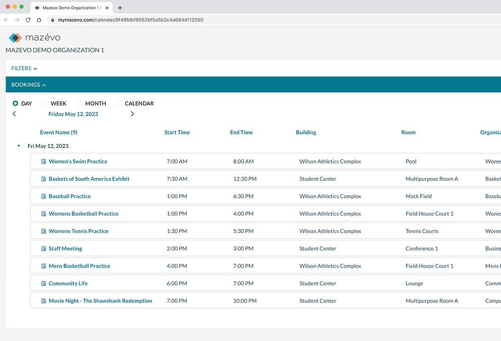Click Conference 1 room cell
The image size is (501, 341).
(422, 249)
